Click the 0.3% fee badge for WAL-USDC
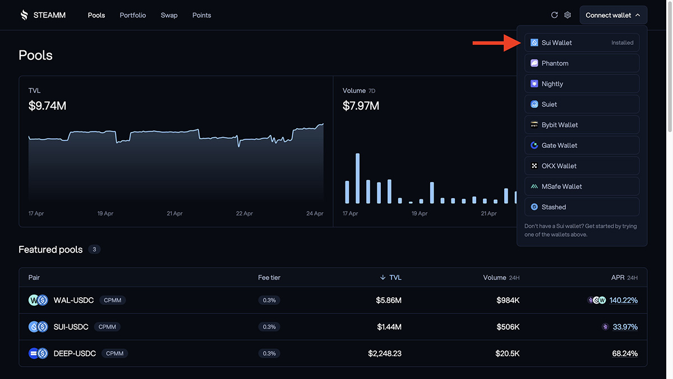 270,300
